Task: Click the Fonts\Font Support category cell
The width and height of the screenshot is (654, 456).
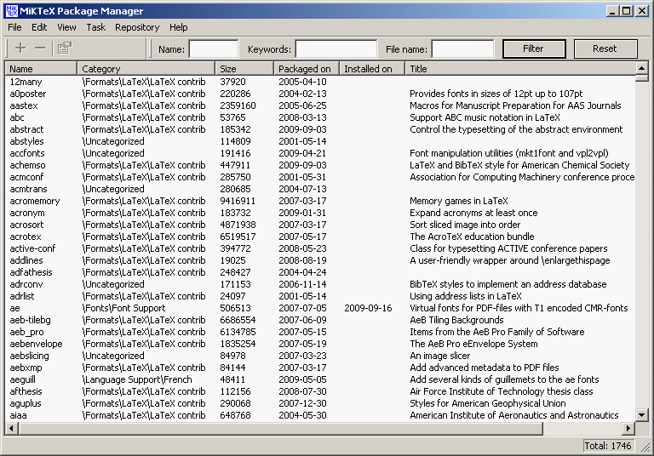Action: (123, 308)
